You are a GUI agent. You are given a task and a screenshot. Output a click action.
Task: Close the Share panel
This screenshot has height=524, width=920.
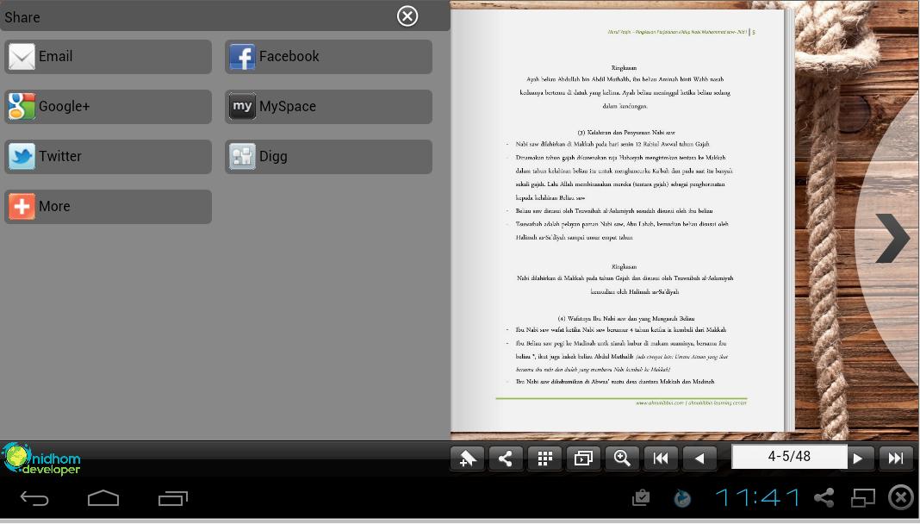click(x=407, y=16)
